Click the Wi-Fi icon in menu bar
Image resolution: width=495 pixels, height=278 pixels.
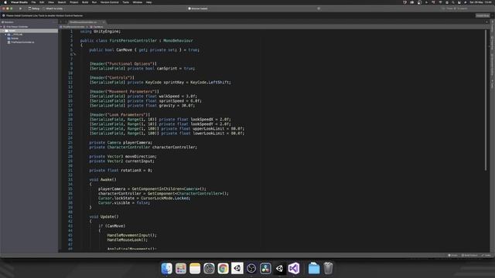[440, 2]
